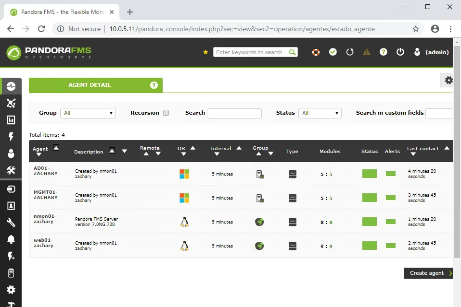Click the Windows OS icon for AD01-ZACHARY

pyautogui.click(x=184, y=174)
